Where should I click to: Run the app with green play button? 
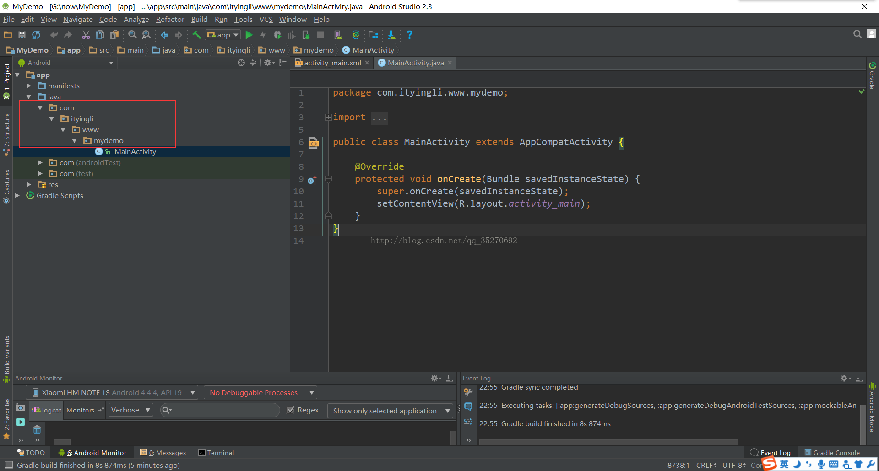[x=249, y=35]
